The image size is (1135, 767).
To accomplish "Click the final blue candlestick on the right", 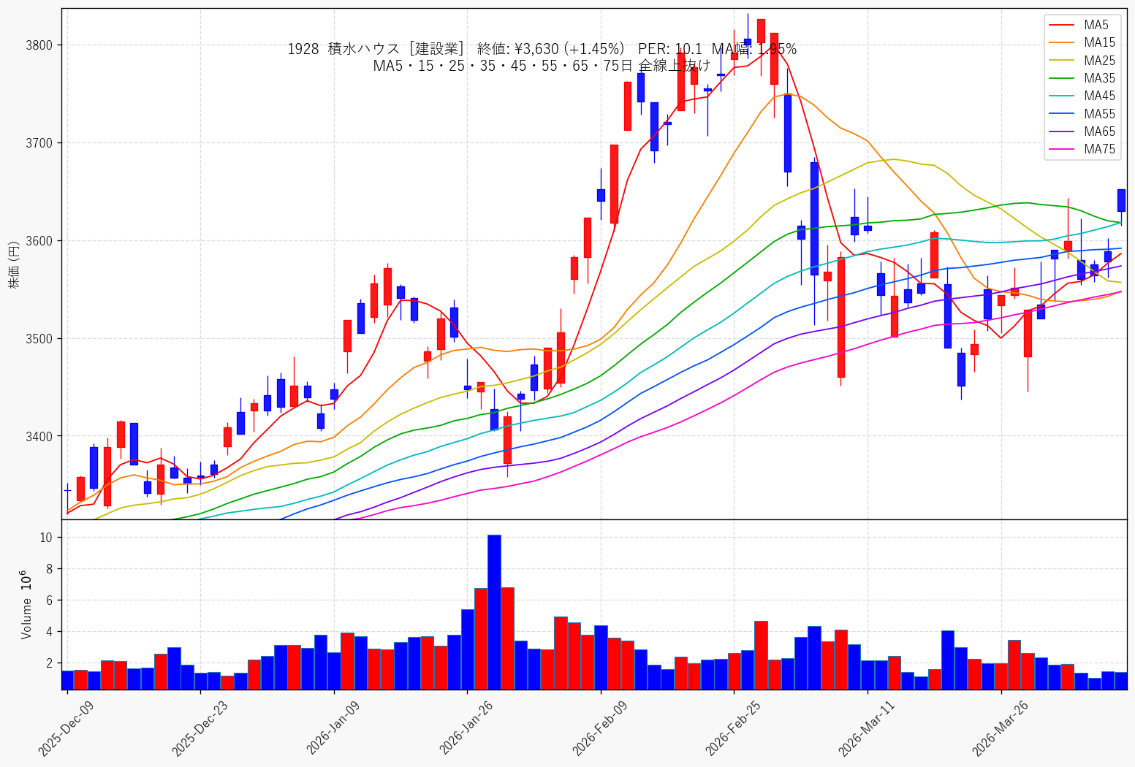I will (1121, 200).
